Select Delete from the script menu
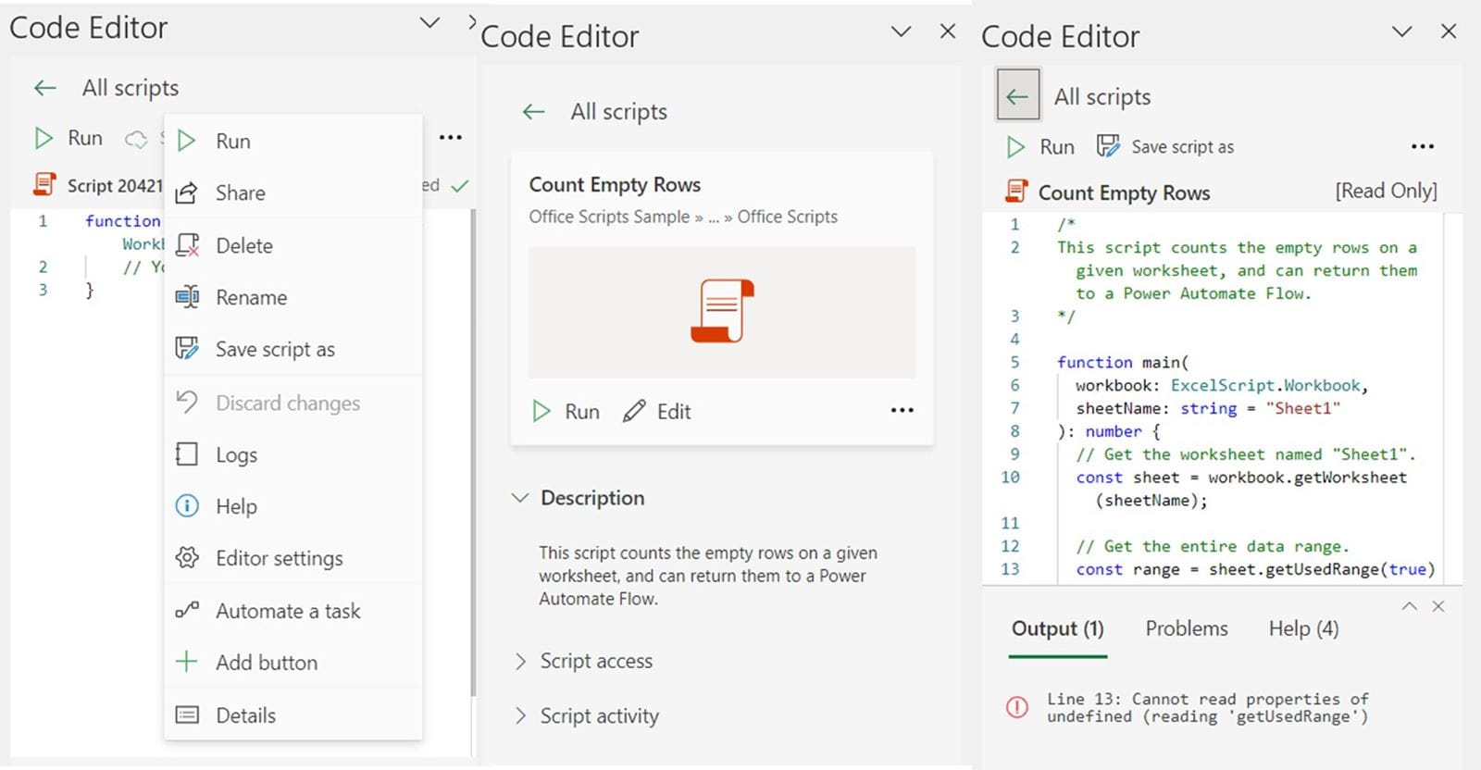 point(243,245)
